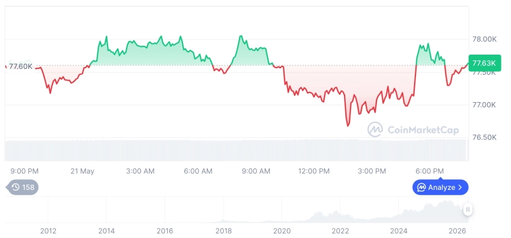Click the pause handle on range navigator
This screenshot has height=238, width=511.
(468, 210)
